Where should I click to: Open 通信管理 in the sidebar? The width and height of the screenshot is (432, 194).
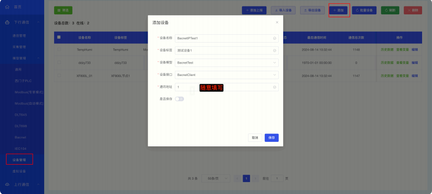(19, 36)
